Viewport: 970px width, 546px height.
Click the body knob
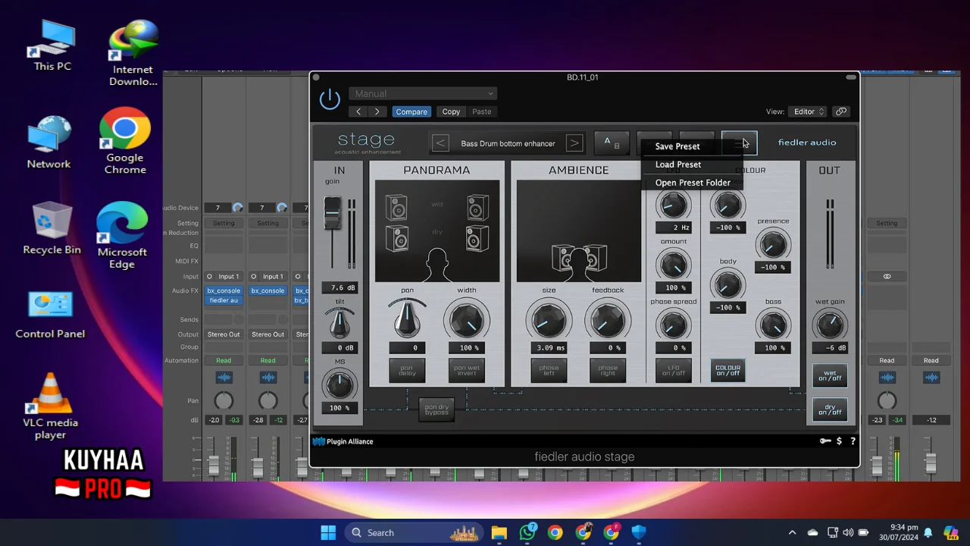click(x=727, y=284)
